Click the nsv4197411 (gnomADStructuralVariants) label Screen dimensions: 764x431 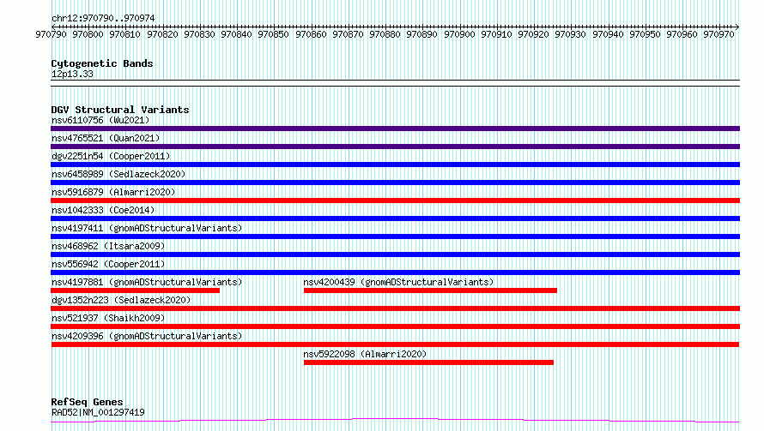point(147,228)
